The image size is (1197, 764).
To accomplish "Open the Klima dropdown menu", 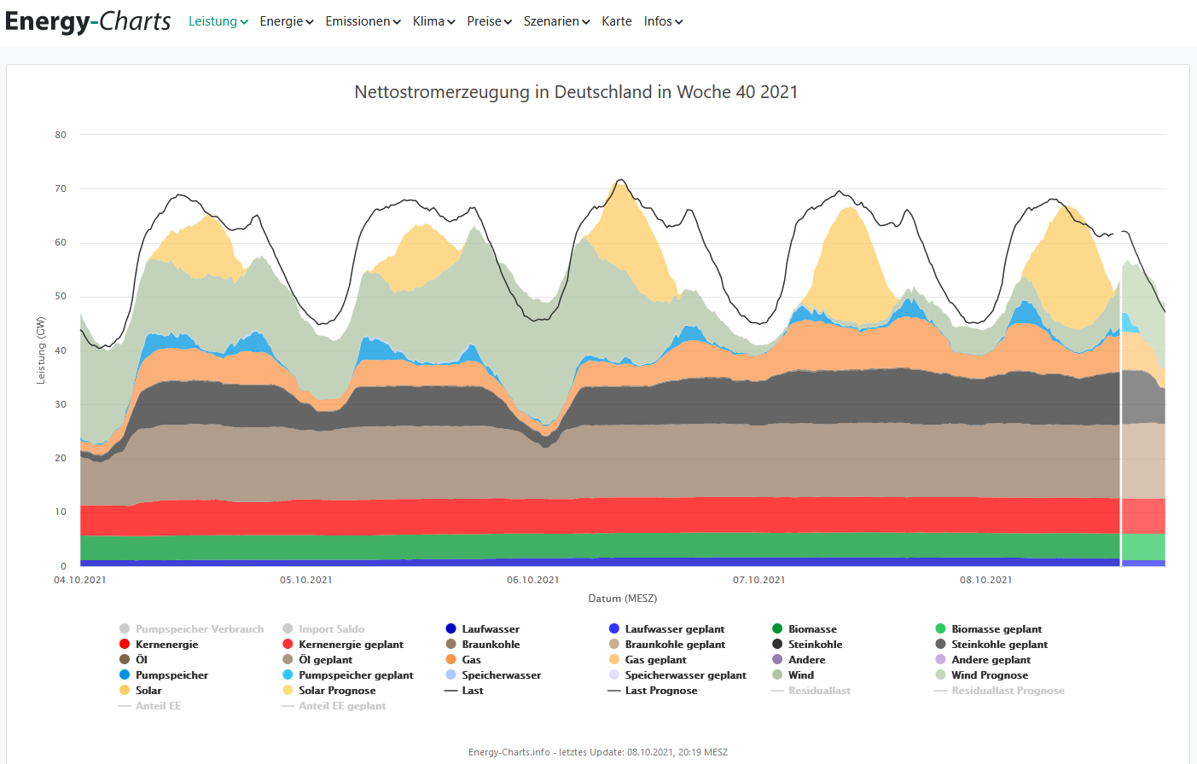I will [433, 21].
